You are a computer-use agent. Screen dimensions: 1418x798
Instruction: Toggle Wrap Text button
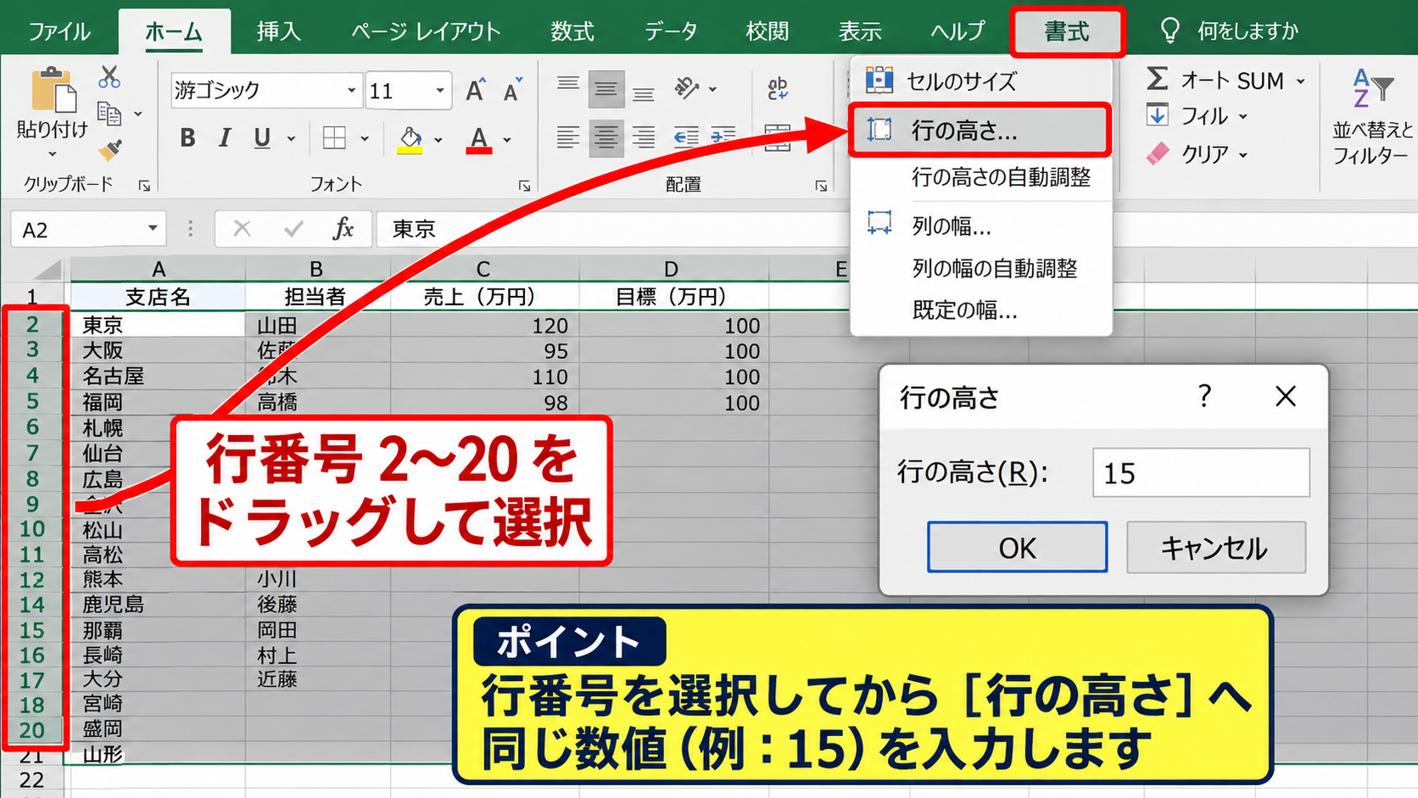[x=777, y=87]
